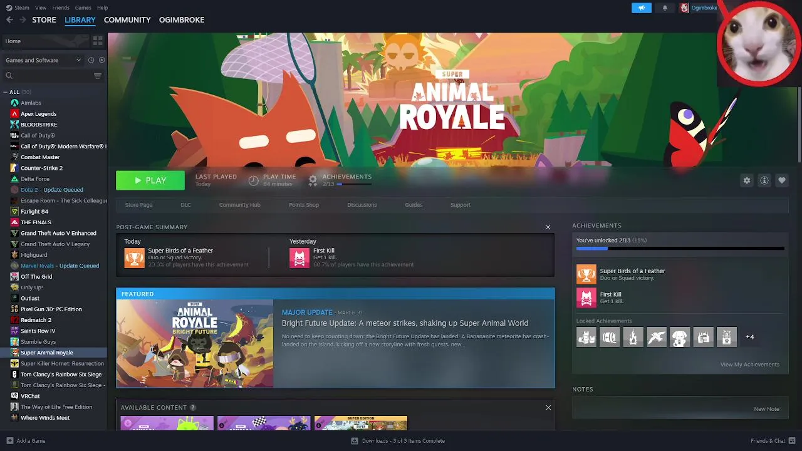This screenshot has width=802, height=451.
Task: Close the Available Content section
Action: 548,408
